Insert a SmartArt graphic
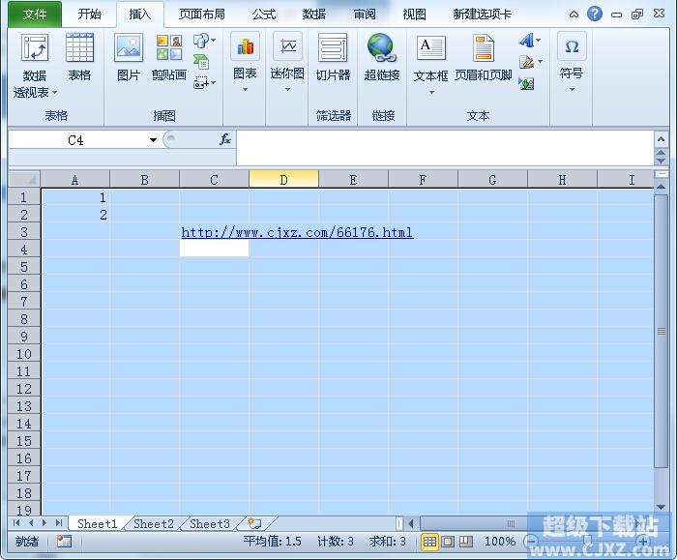 pyautogui.click(x=201, y=62)
